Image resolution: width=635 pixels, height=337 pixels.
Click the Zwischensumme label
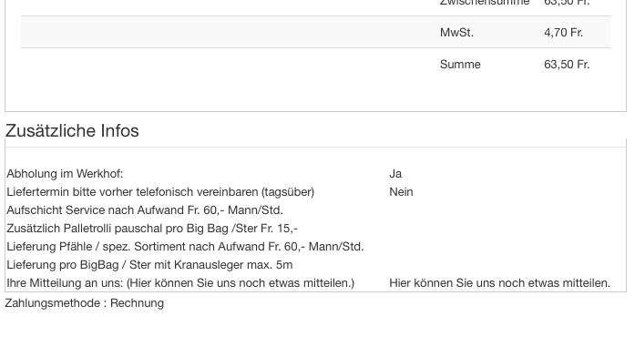tap(485, 3)
